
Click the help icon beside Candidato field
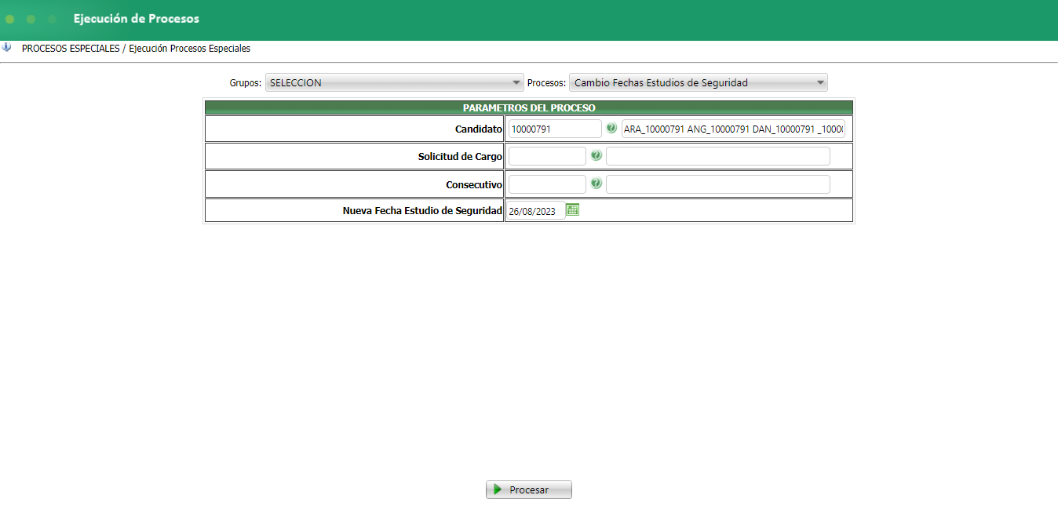pyautogui.click(x=611, y=128)
